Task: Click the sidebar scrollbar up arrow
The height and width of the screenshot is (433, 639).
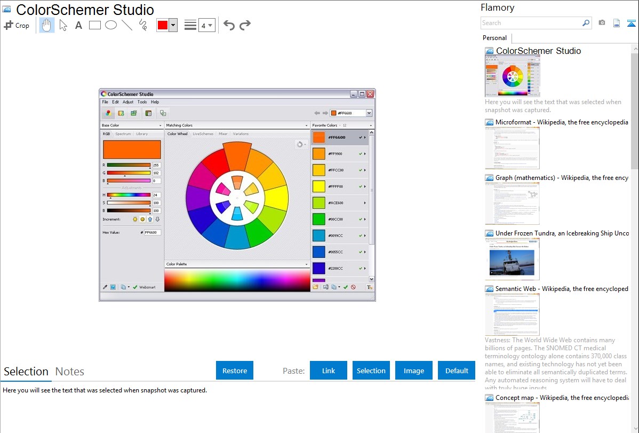Action: 635,49
